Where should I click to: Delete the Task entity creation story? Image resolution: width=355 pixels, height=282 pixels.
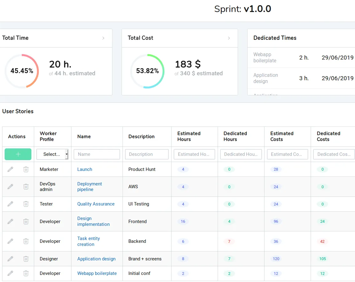pos(26,241)
